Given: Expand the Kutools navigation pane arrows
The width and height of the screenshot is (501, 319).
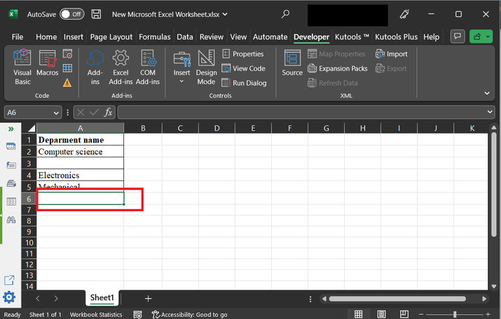Looking at the screenshot, I should [11, 129].
